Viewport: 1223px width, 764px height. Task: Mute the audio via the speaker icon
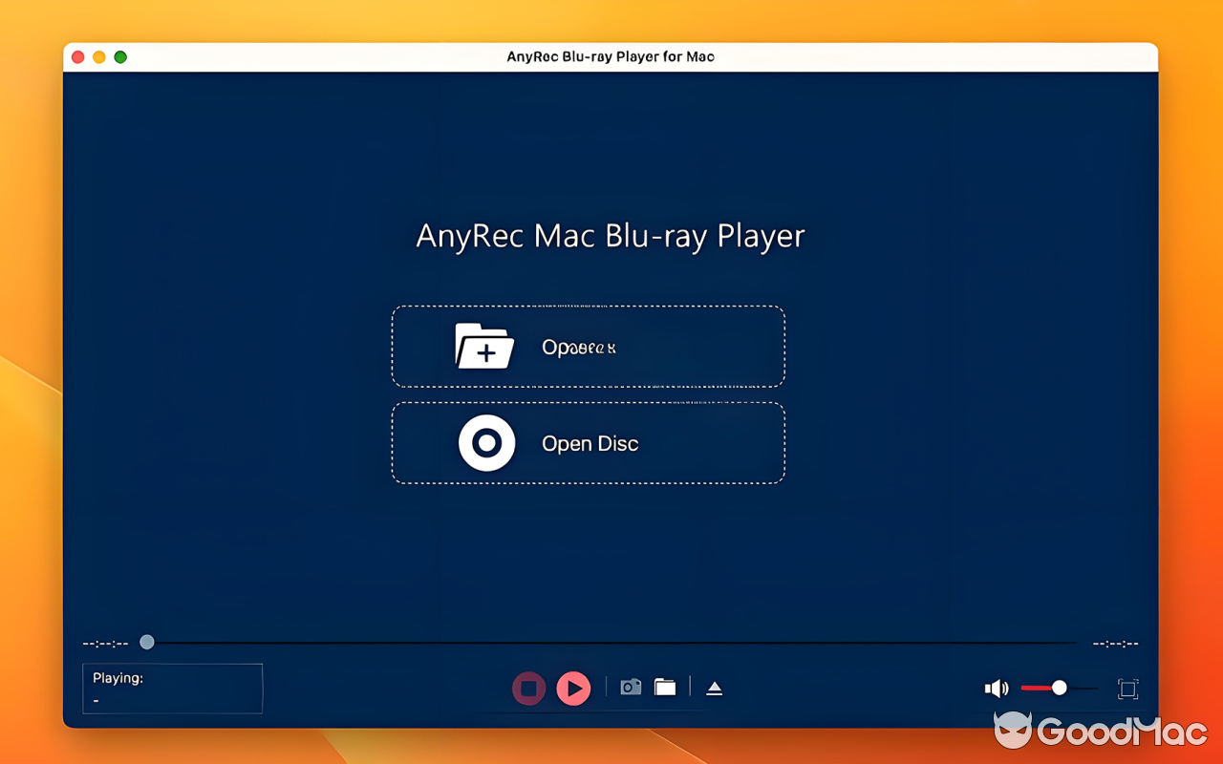click(x=996, y=688)
